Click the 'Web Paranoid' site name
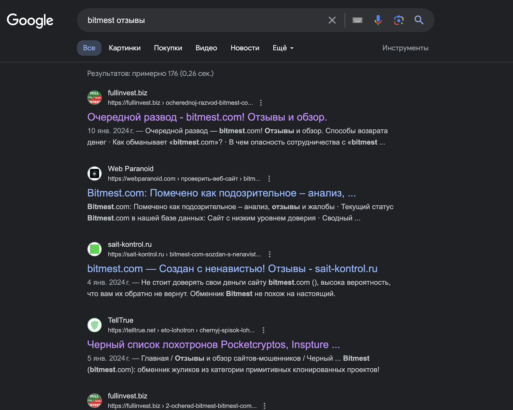The image size is (513, 410). click(130, 169)
